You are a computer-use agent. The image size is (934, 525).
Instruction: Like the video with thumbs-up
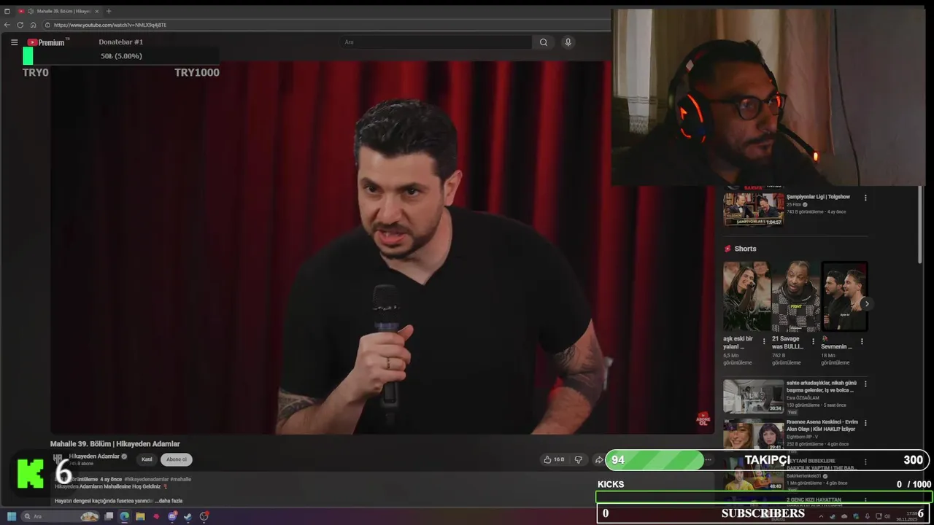coord(554,459)
